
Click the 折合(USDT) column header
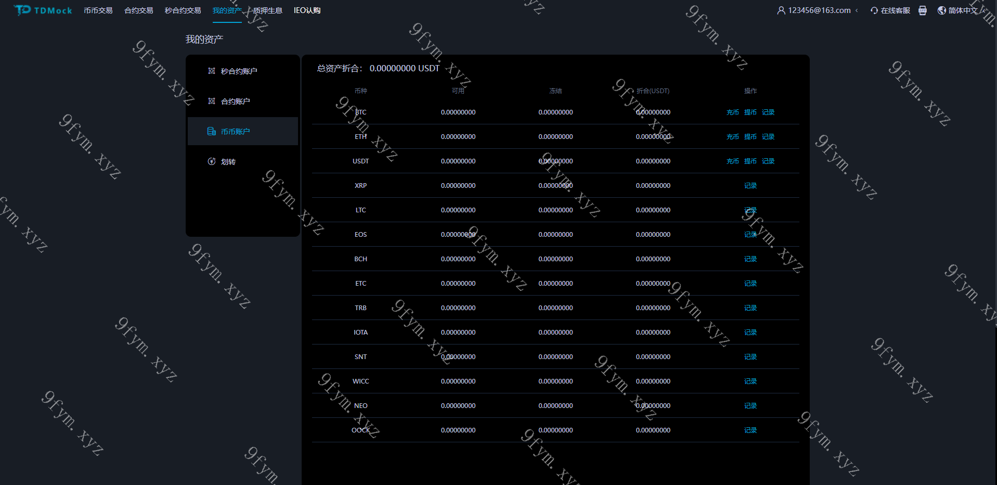pyautogui.click(x=653, y=91)
